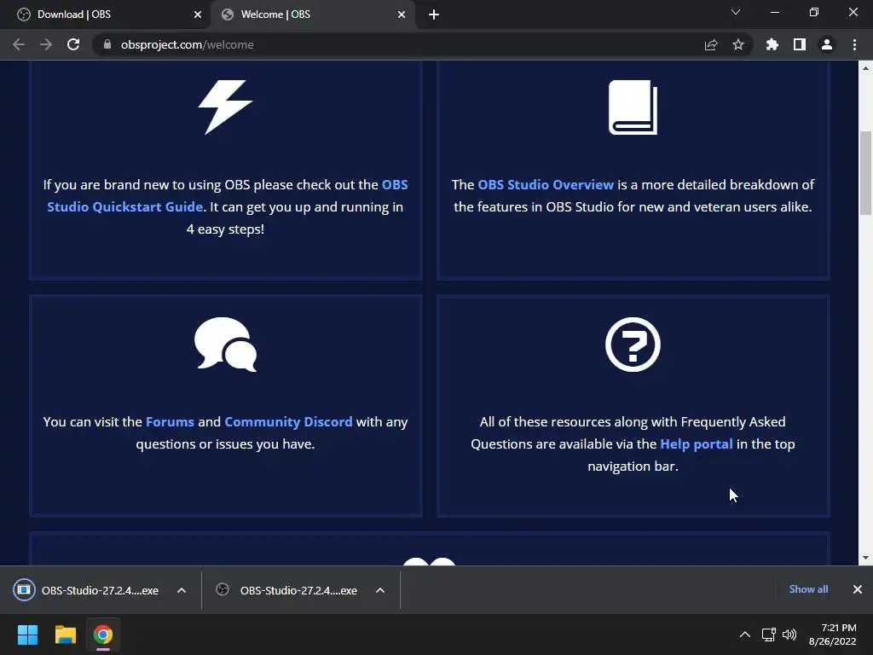
Task: Click the scrollbar up arrow
Action: [x=865, y=68]
